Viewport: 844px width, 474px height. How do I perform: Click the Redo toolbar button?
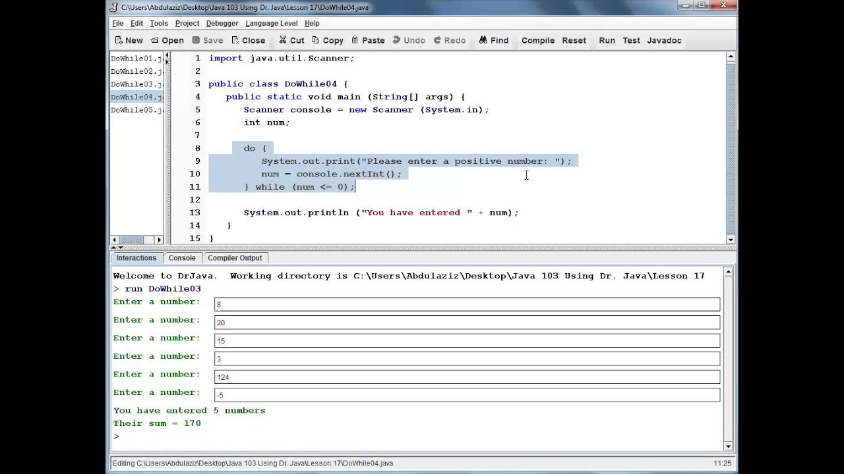(450, 40)
